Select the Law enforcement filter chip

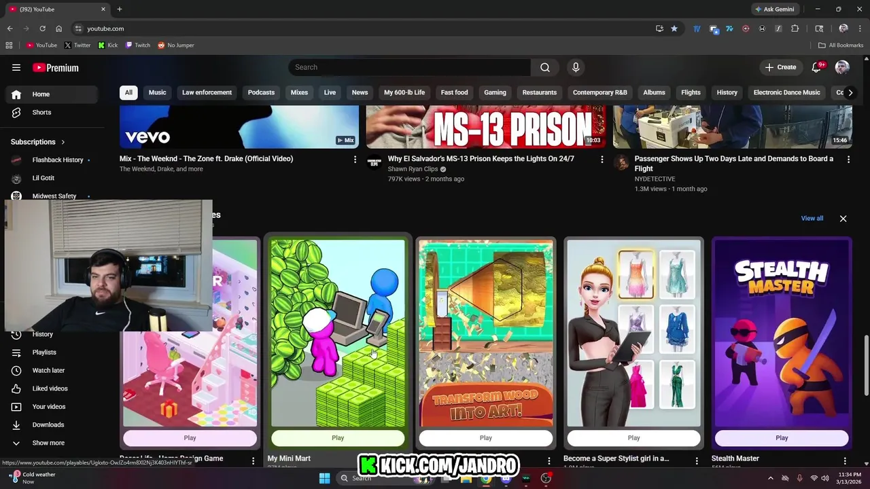[207, 92]
